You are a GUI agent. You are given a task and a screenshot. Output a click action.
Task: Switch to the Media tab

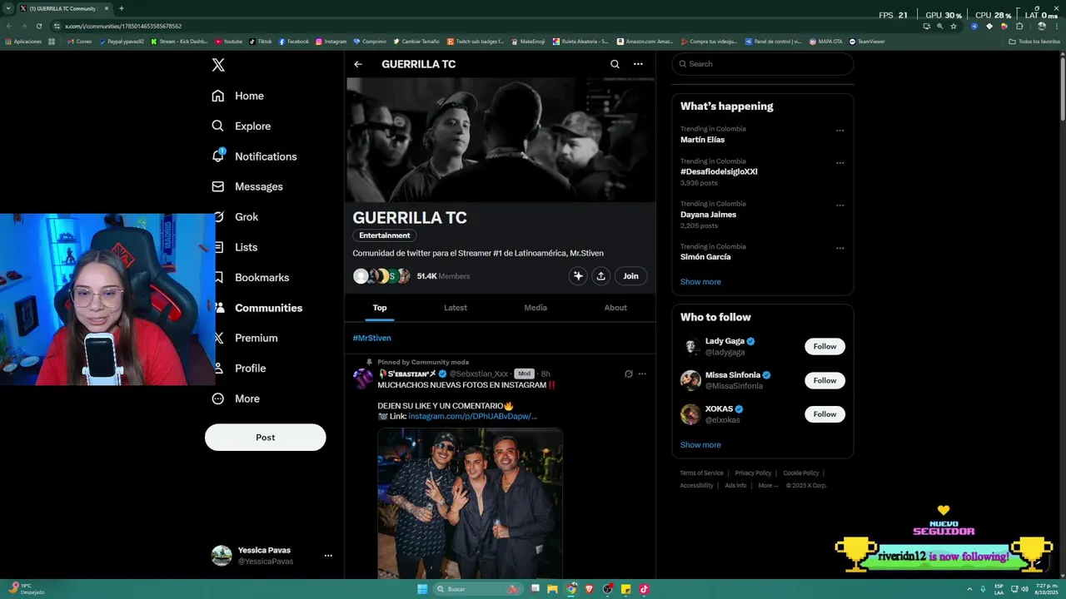535,308
